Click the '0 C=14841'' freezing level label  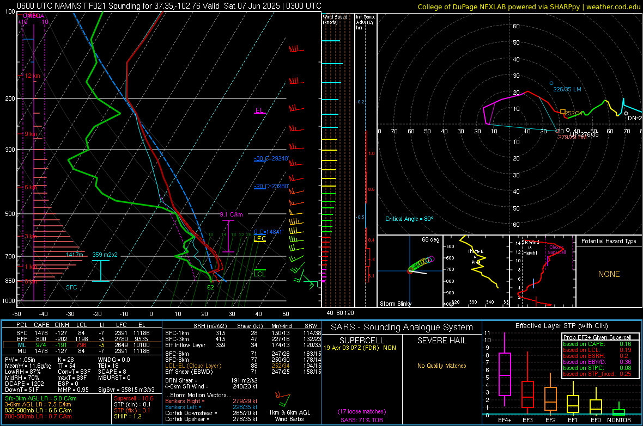269,232
